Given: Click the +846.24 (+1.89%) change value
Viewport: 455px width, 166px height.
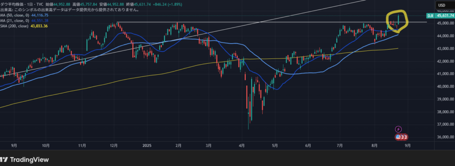Looking at the screenshot, I should (168, 4).
